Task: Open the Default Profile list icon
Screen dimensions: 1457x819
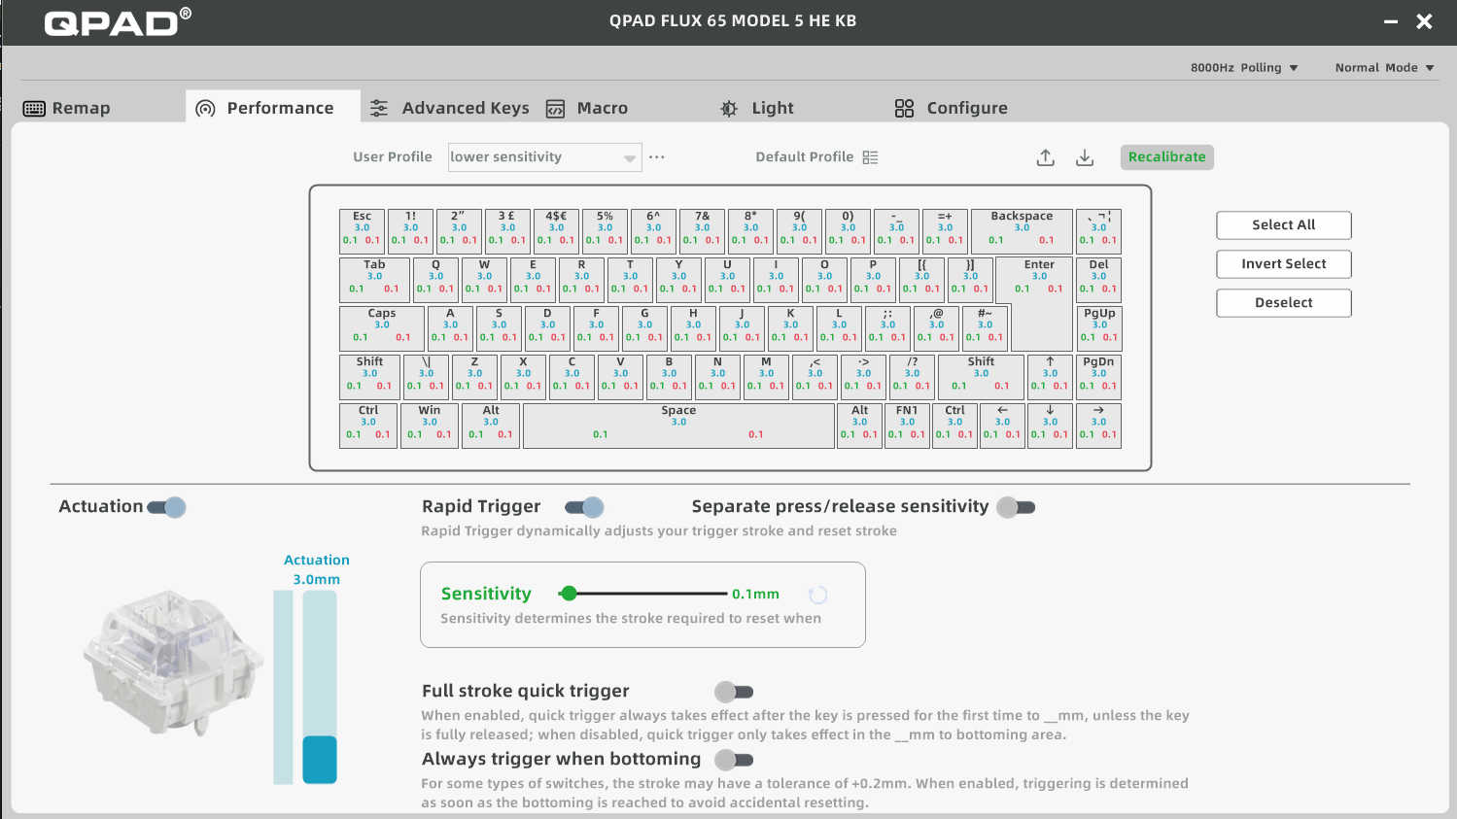Action: click(x=870, y=157)
